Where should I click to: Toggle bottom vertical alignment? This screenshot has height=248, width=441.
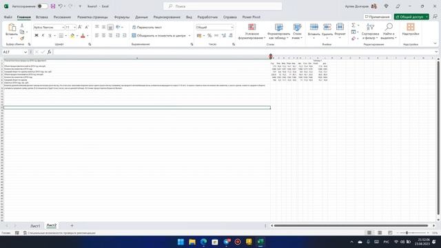coord(110,27)
